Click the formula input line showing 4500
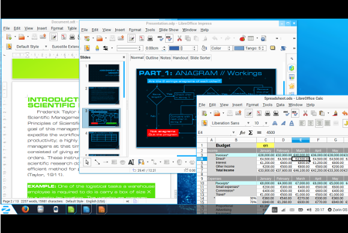 point(306,133)
